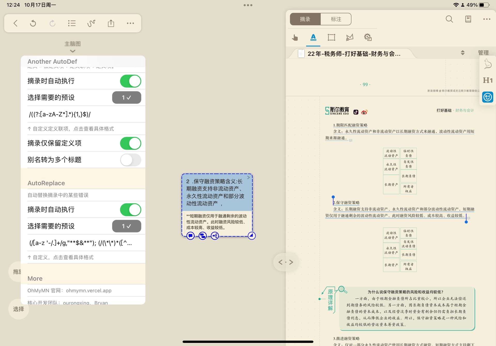The image size is (496, 346).
Task: Redo the action in the mindmap toolbar
Action: tap(52, 23)
